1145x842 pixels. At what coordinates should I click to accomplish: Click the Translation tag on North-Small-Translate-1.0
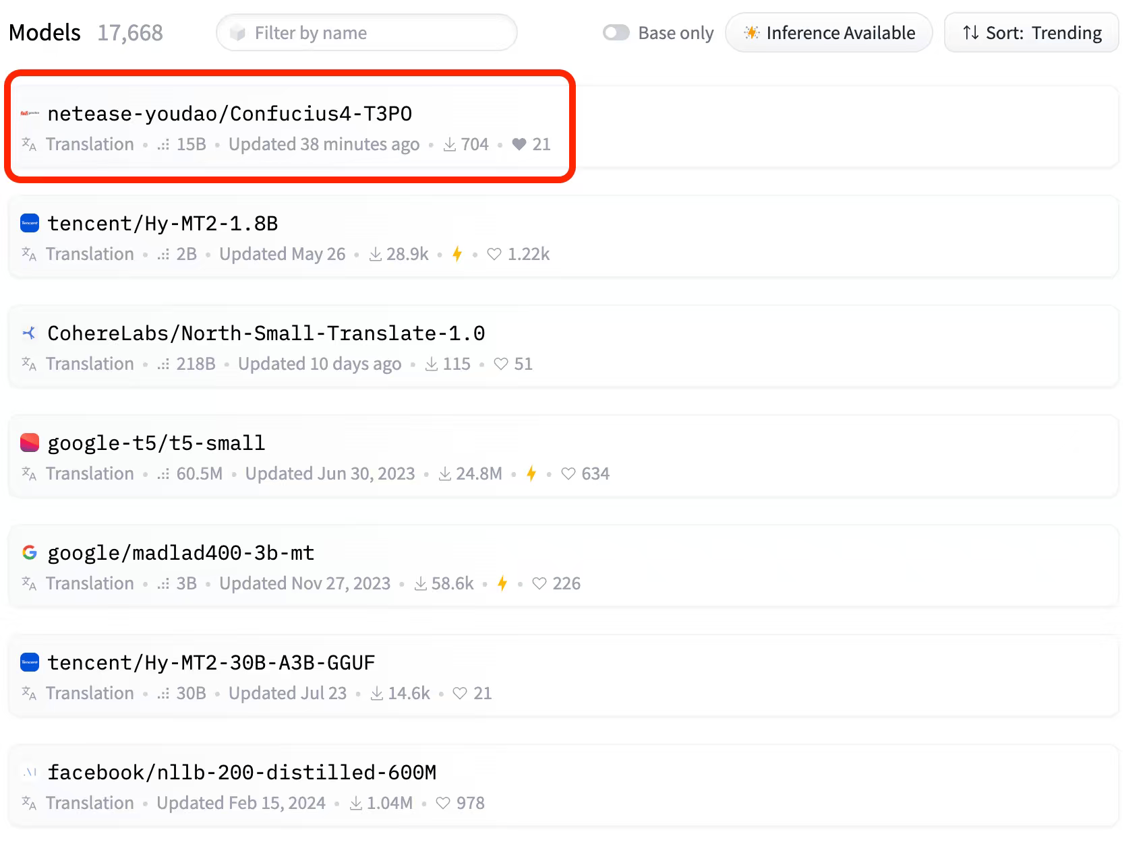tap(90, 364)
